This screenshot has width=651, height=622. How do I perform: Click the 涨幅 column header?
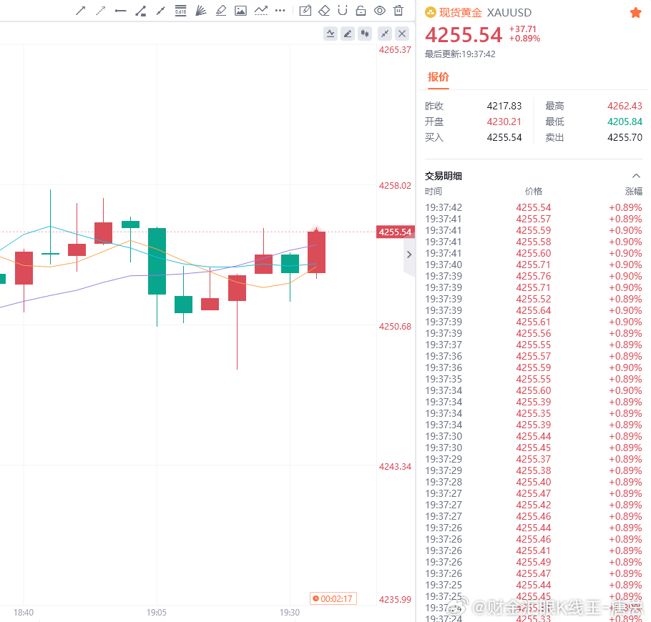click(x=634, y=192)
